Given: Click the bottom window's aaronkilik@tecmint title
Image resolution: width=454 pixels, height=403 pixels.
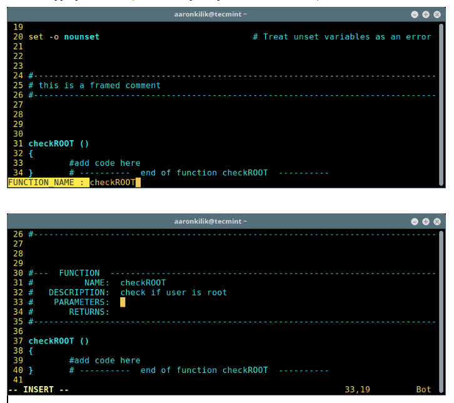Looking at the screenshot, I should coord(210,222).
